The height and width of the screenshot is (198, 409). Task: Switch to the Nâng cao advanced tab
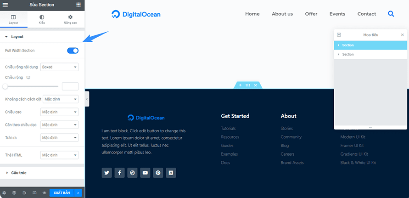[x=70, y=19]
